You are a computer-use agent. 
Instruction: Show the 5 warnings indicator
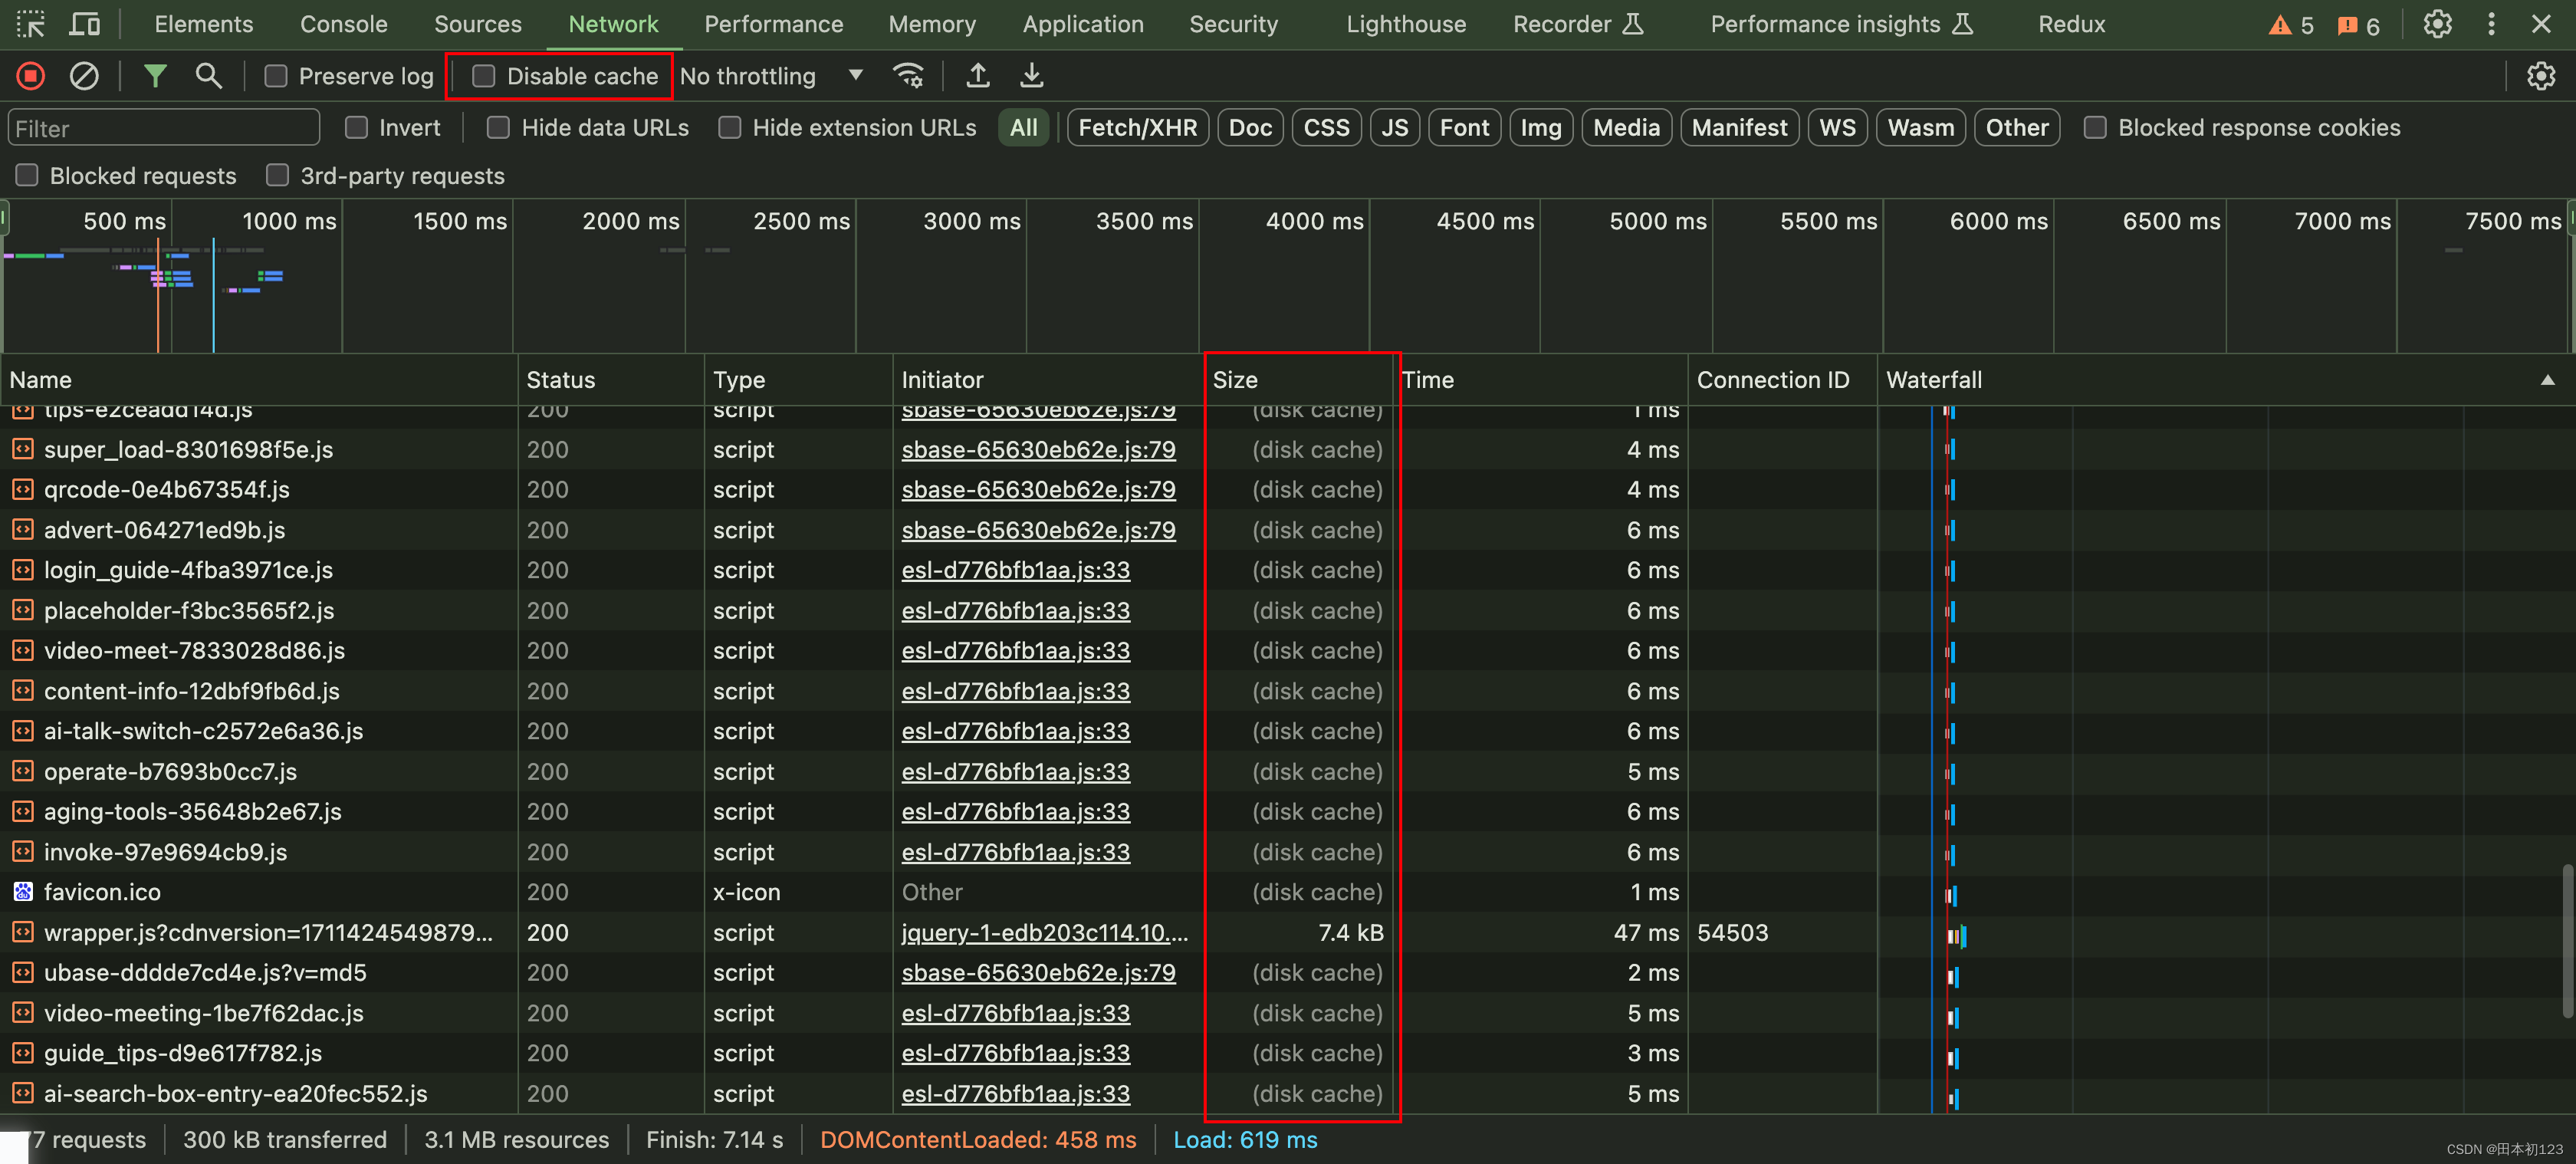[x=2290, y=25]
